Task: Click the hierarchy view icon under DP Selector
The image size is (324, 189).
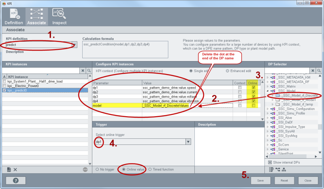Action: (x=278, y=169)
